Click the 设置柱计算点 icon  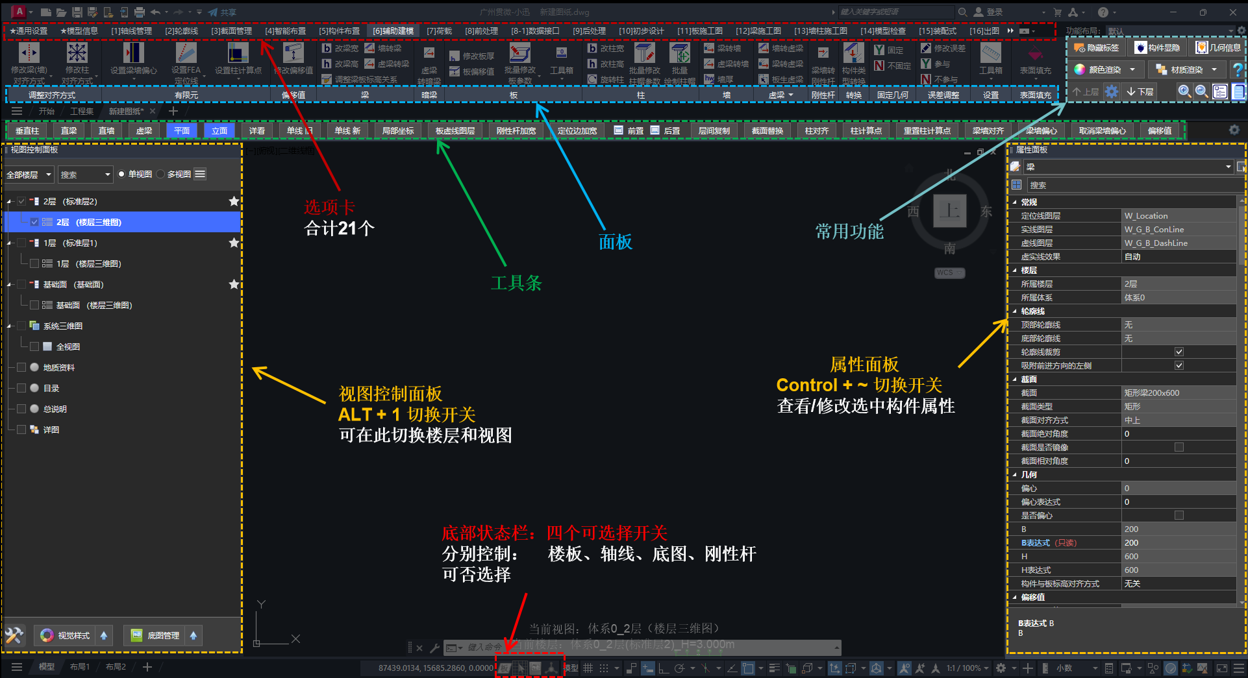coord(238,53)
